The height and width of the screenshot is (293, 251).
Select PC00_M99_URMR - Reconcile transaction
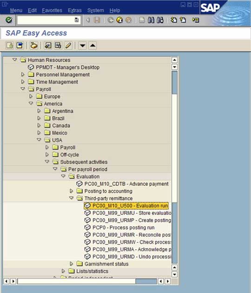tap(128, 235)
